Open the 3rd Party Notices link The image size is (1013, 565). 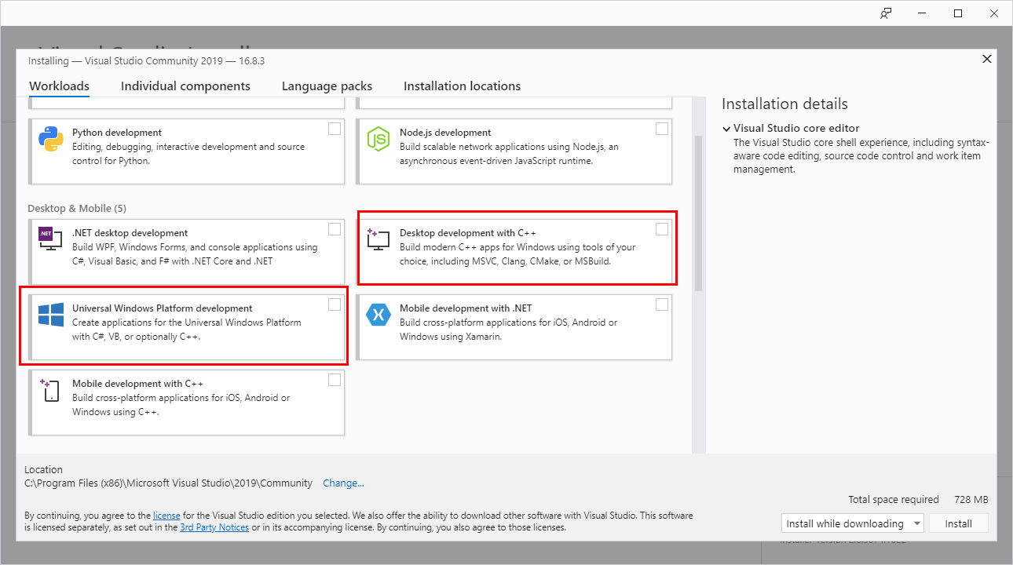pyautogui.click(x=214, y=527)
